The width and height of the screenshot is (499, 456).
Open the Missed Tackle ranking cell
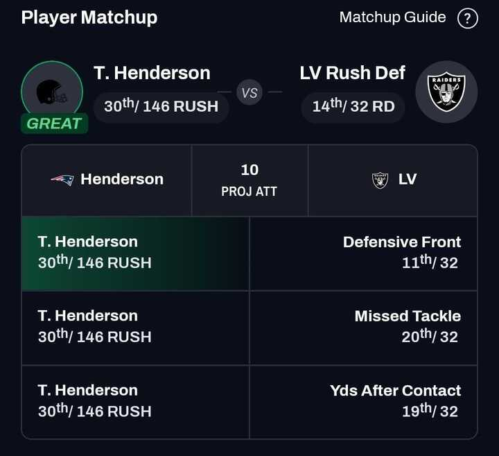coord(363,326)
